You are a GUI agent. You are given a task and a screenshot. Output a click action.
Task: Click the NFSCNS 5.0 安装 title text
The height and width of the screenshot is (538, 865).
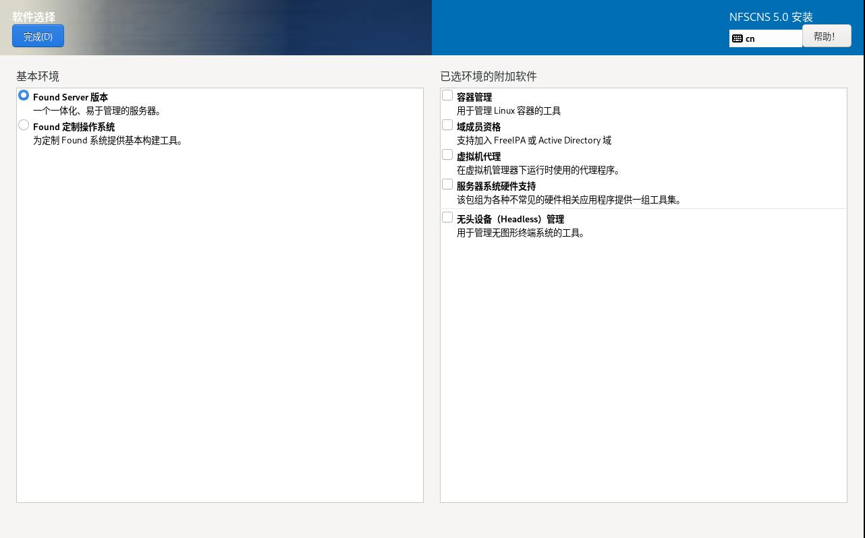(x=771, y=17)
